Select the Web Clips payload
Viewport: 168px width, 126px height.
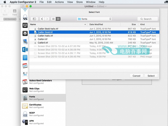pyautogui.click(x=36, y=90)
